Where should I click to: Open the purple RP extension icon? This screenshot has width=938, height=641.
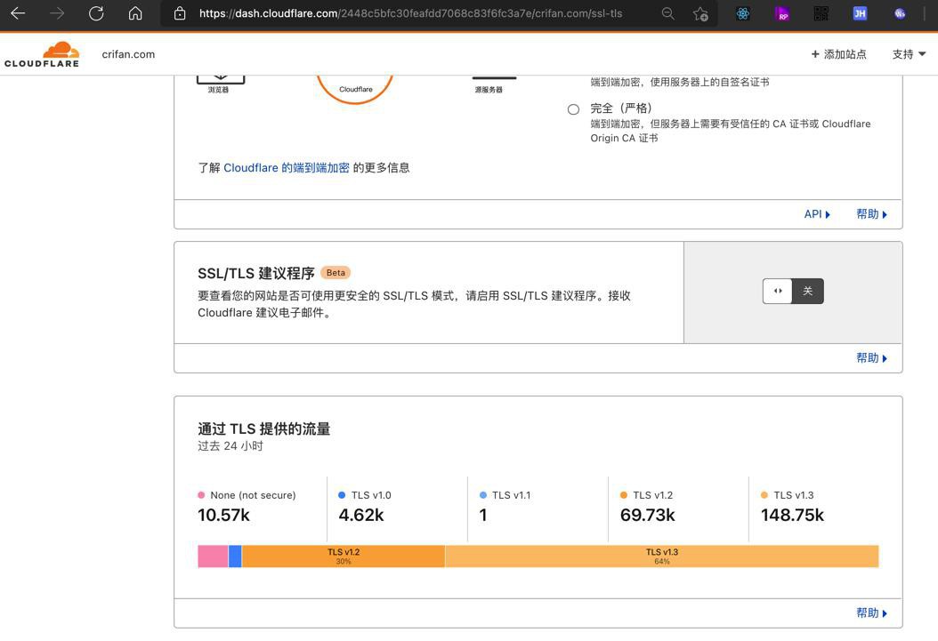(x=782, y=13)
